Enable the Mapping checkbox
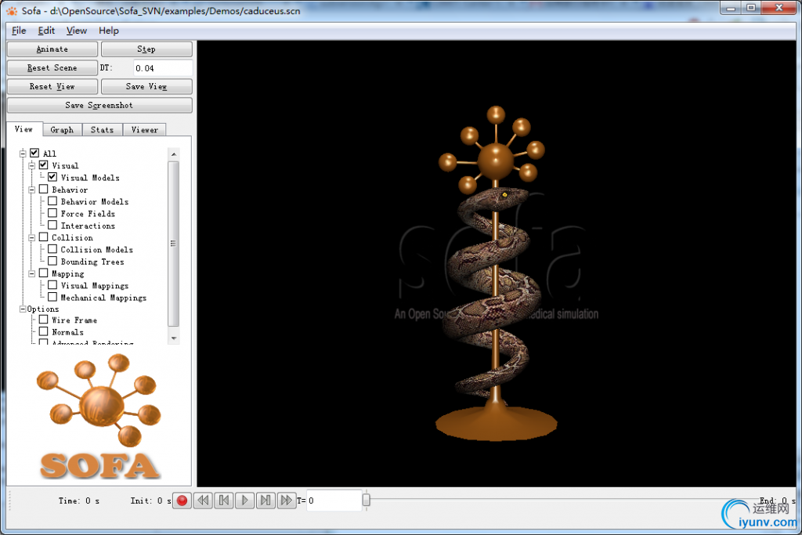 [x=44, y=273]
